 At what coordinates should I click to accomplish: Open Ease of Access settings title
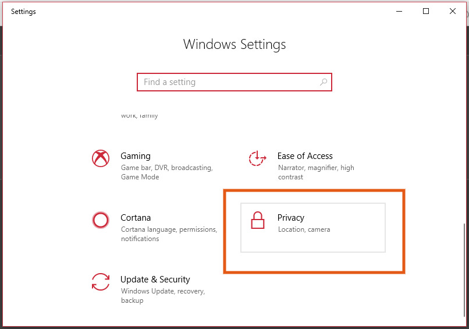(305, 156)
